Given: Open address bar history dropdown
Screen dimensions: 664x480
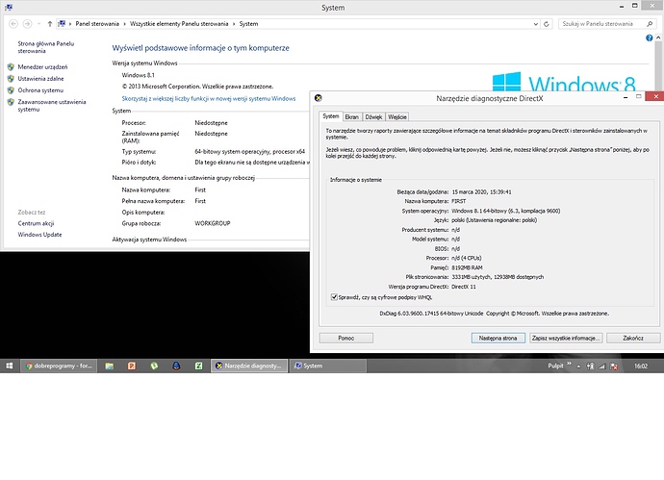Looking at the screenshot, I should point(536,24).
